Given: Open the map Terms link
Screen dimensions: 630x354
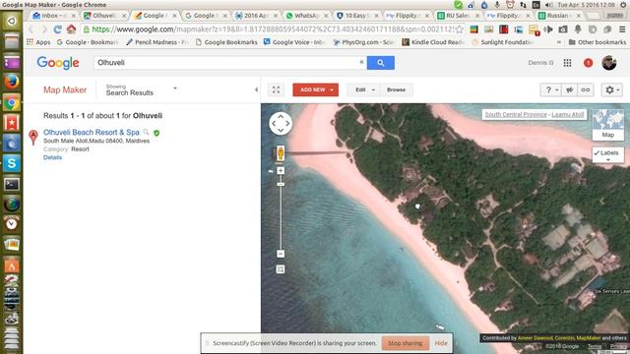Looking at the screenshot, I should pos(595,346).
